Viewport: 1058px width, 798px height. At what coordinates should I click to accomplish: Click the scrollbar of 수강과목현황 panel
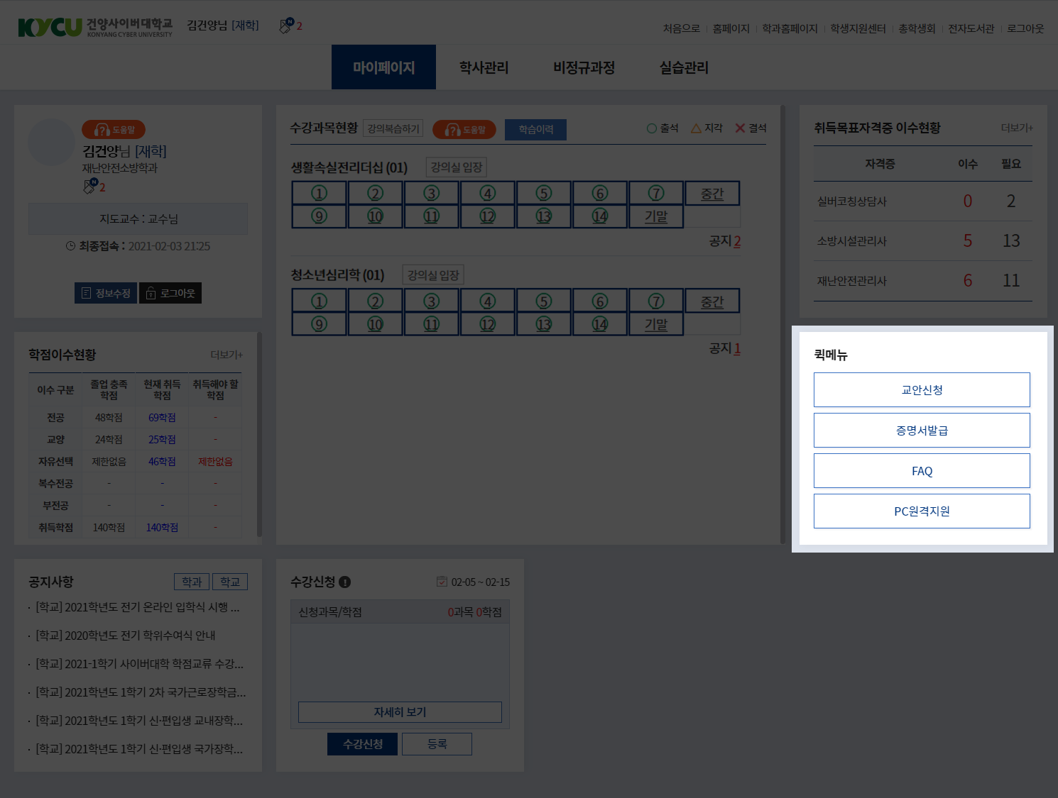pyautogui.click(x=782, y=325)
